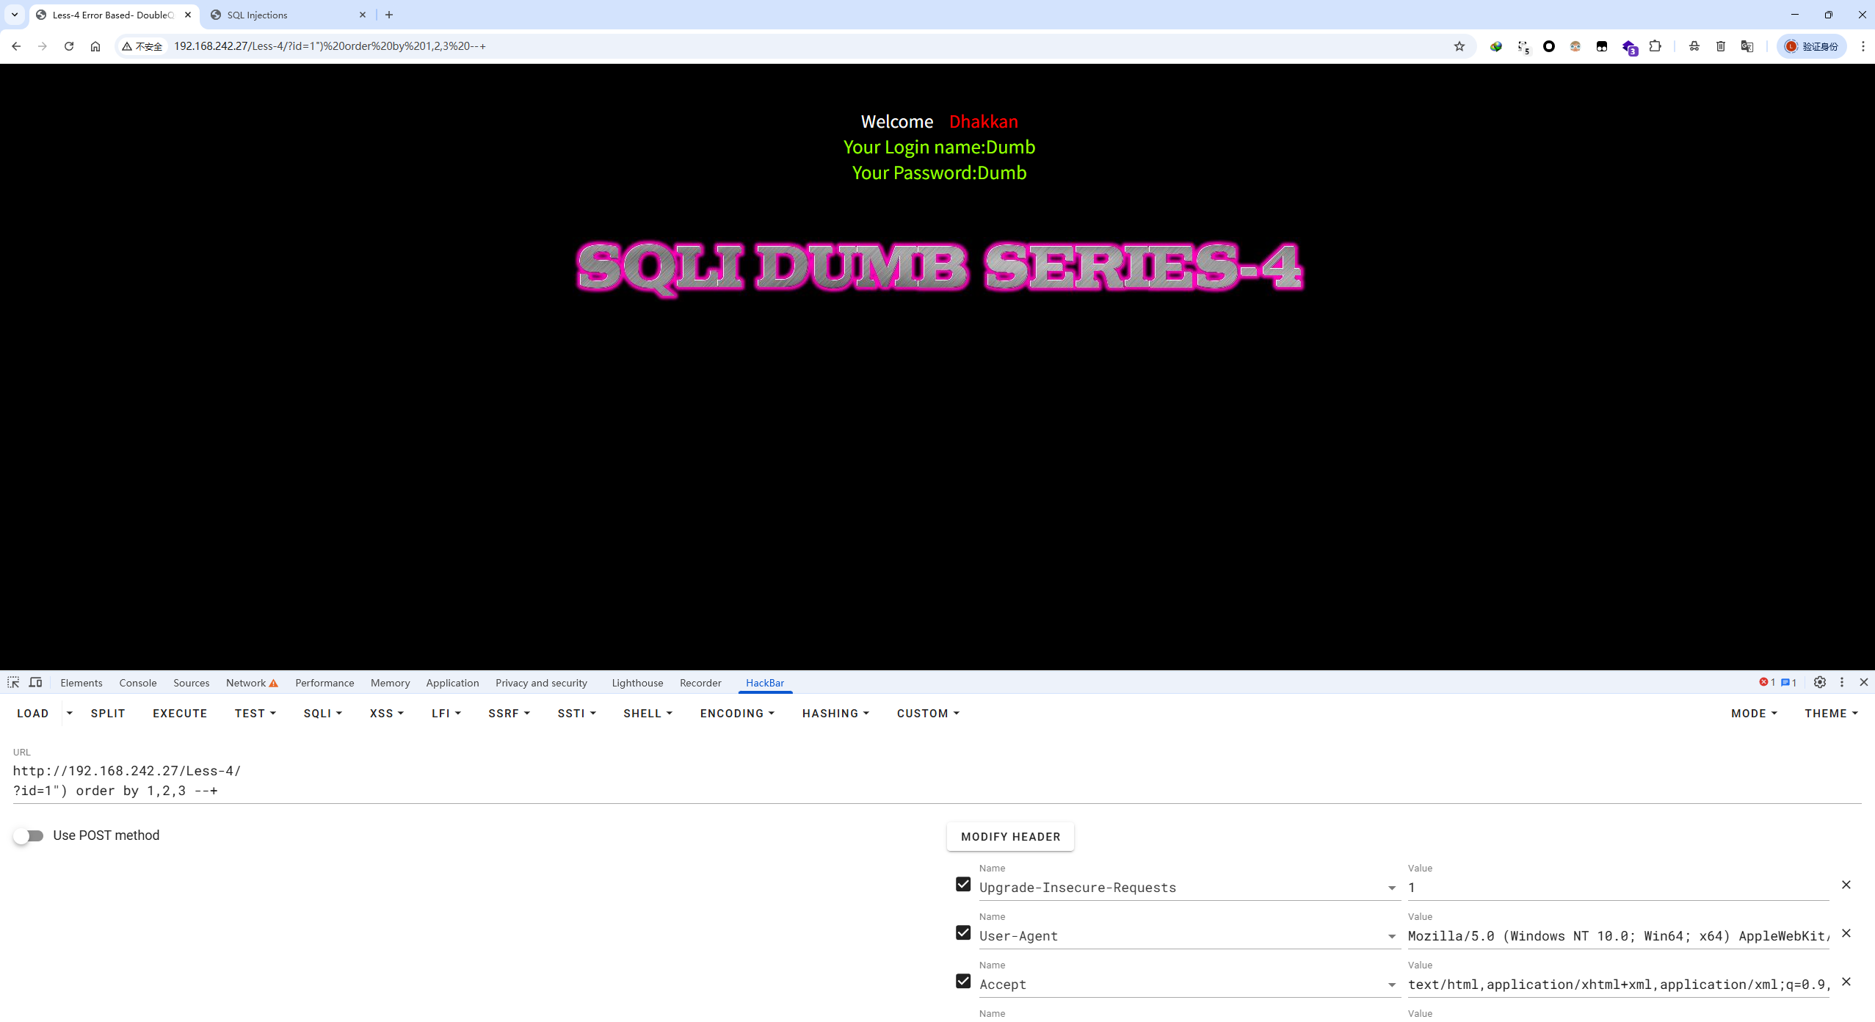Remove the User-Agent header row
Viewport: 1875px width, 1022px height.
pos(1846,933)
